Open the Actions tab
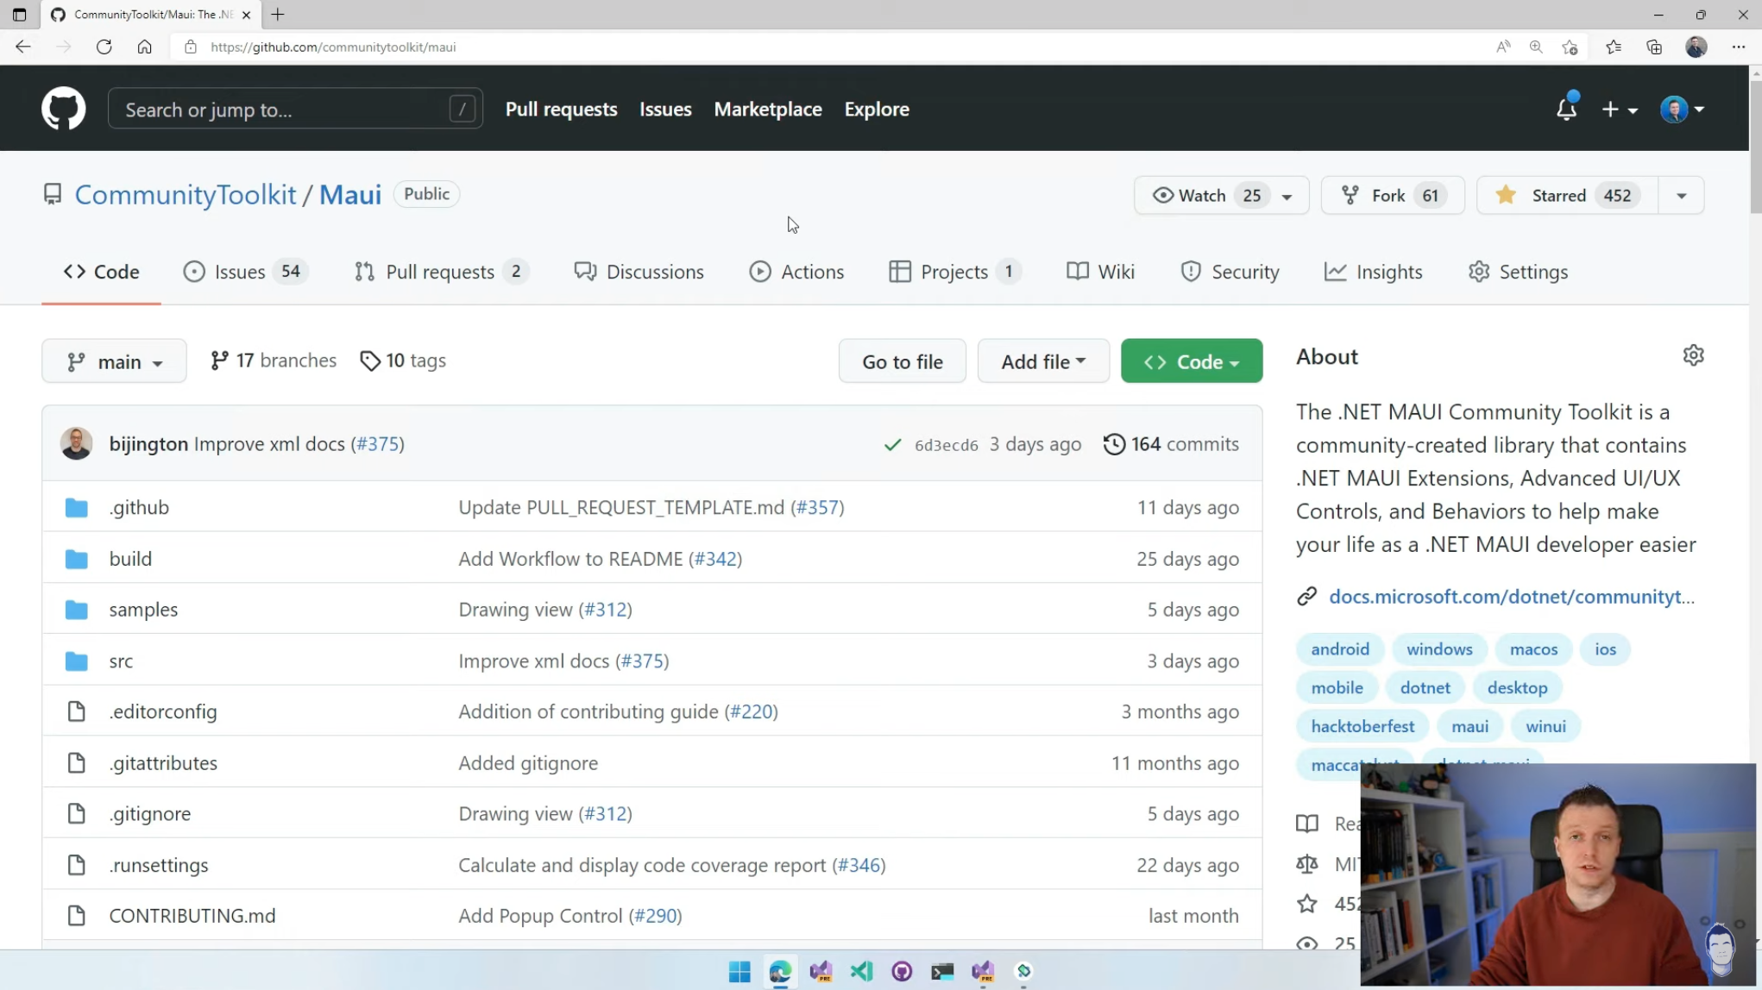This screenshot has height=990, width=1762. point(796,272)
